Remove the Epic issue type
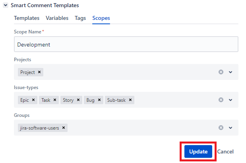Screen dimensions: 246x163 point(33,100)
